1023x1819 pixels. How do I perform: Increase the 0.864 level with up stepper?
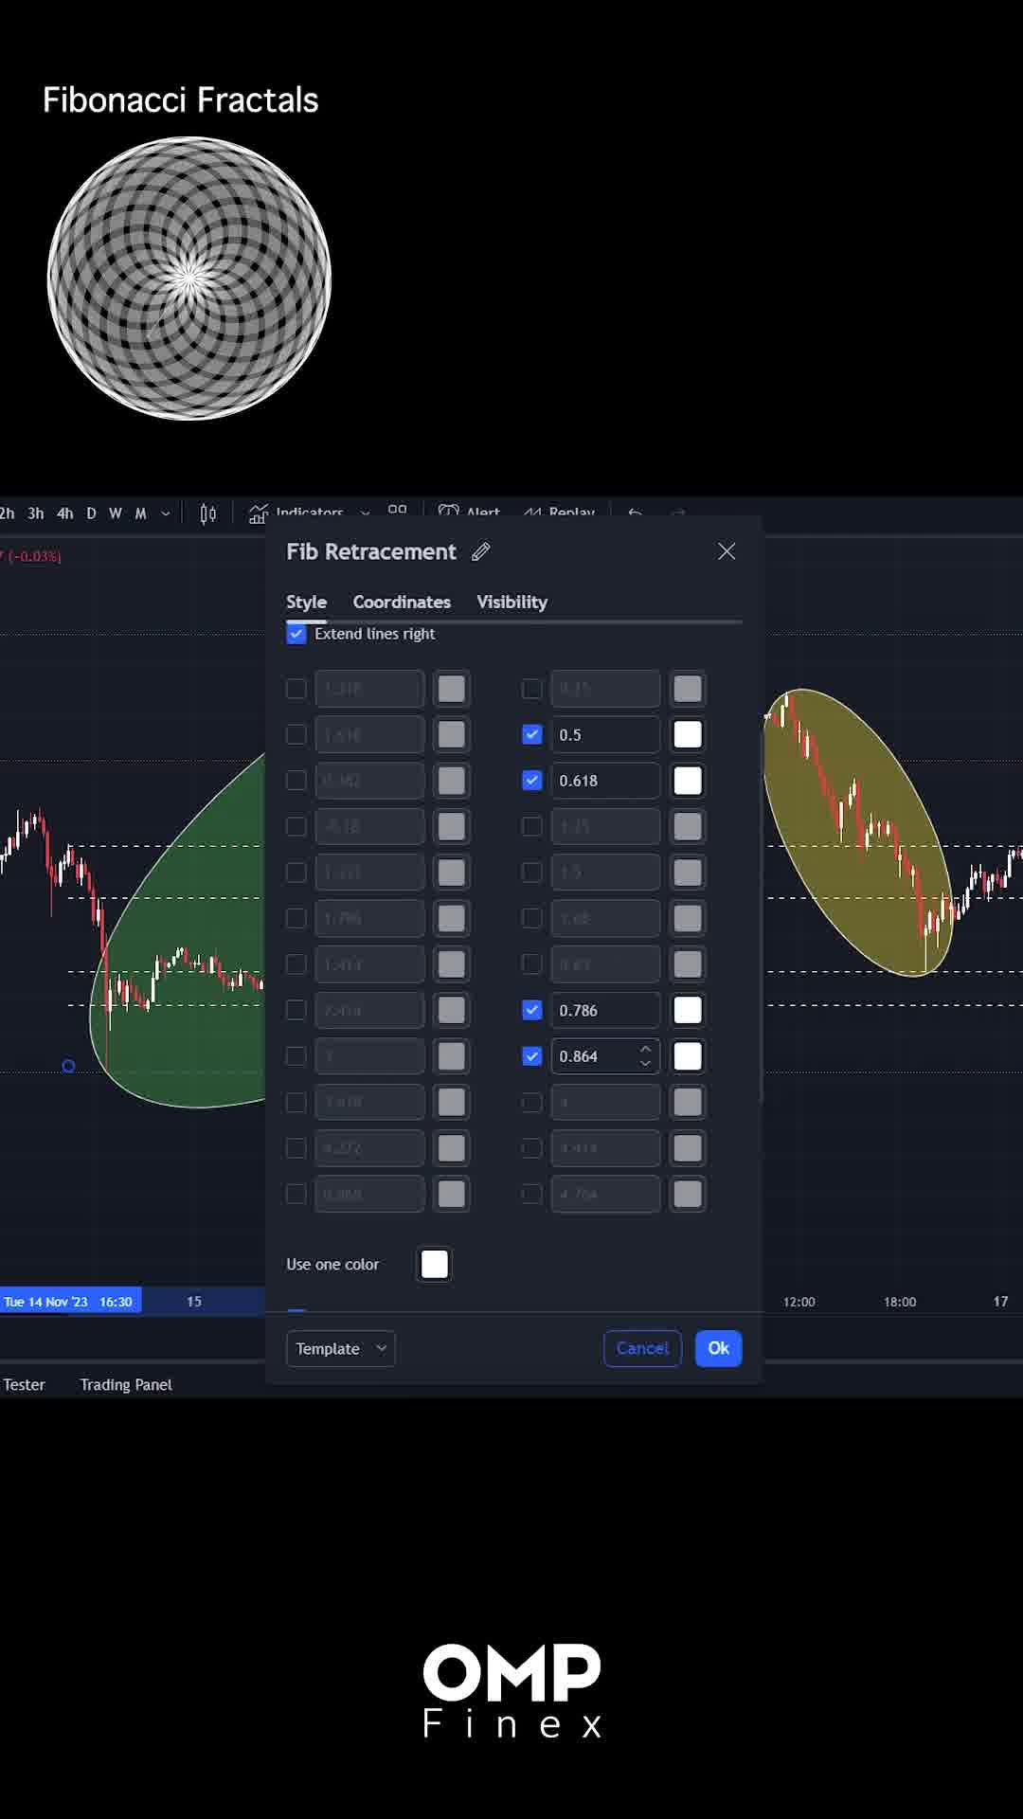point(645,1049)
